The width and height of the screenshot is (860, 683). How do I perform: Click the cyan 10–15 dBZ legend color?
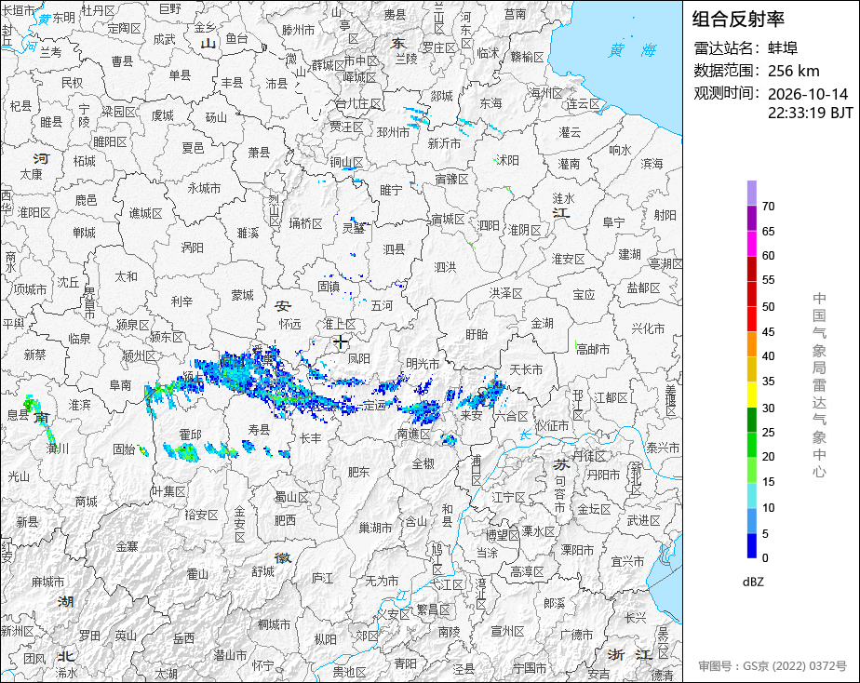tap(751, 496)
